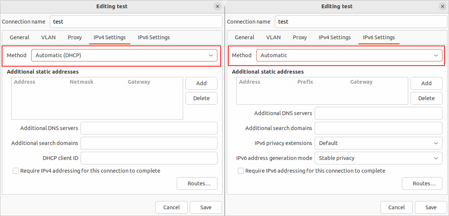This screenshot has width=449, height=216.
Task: Click Delete beside the Prefix address table
Action: pyautogui.click(x=426, y=98)
